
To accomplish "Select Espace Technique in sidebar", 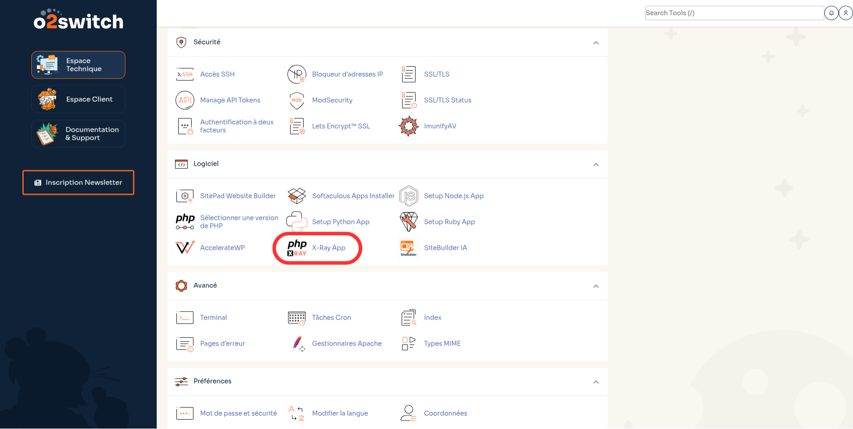I will click(x=78, y=65).
